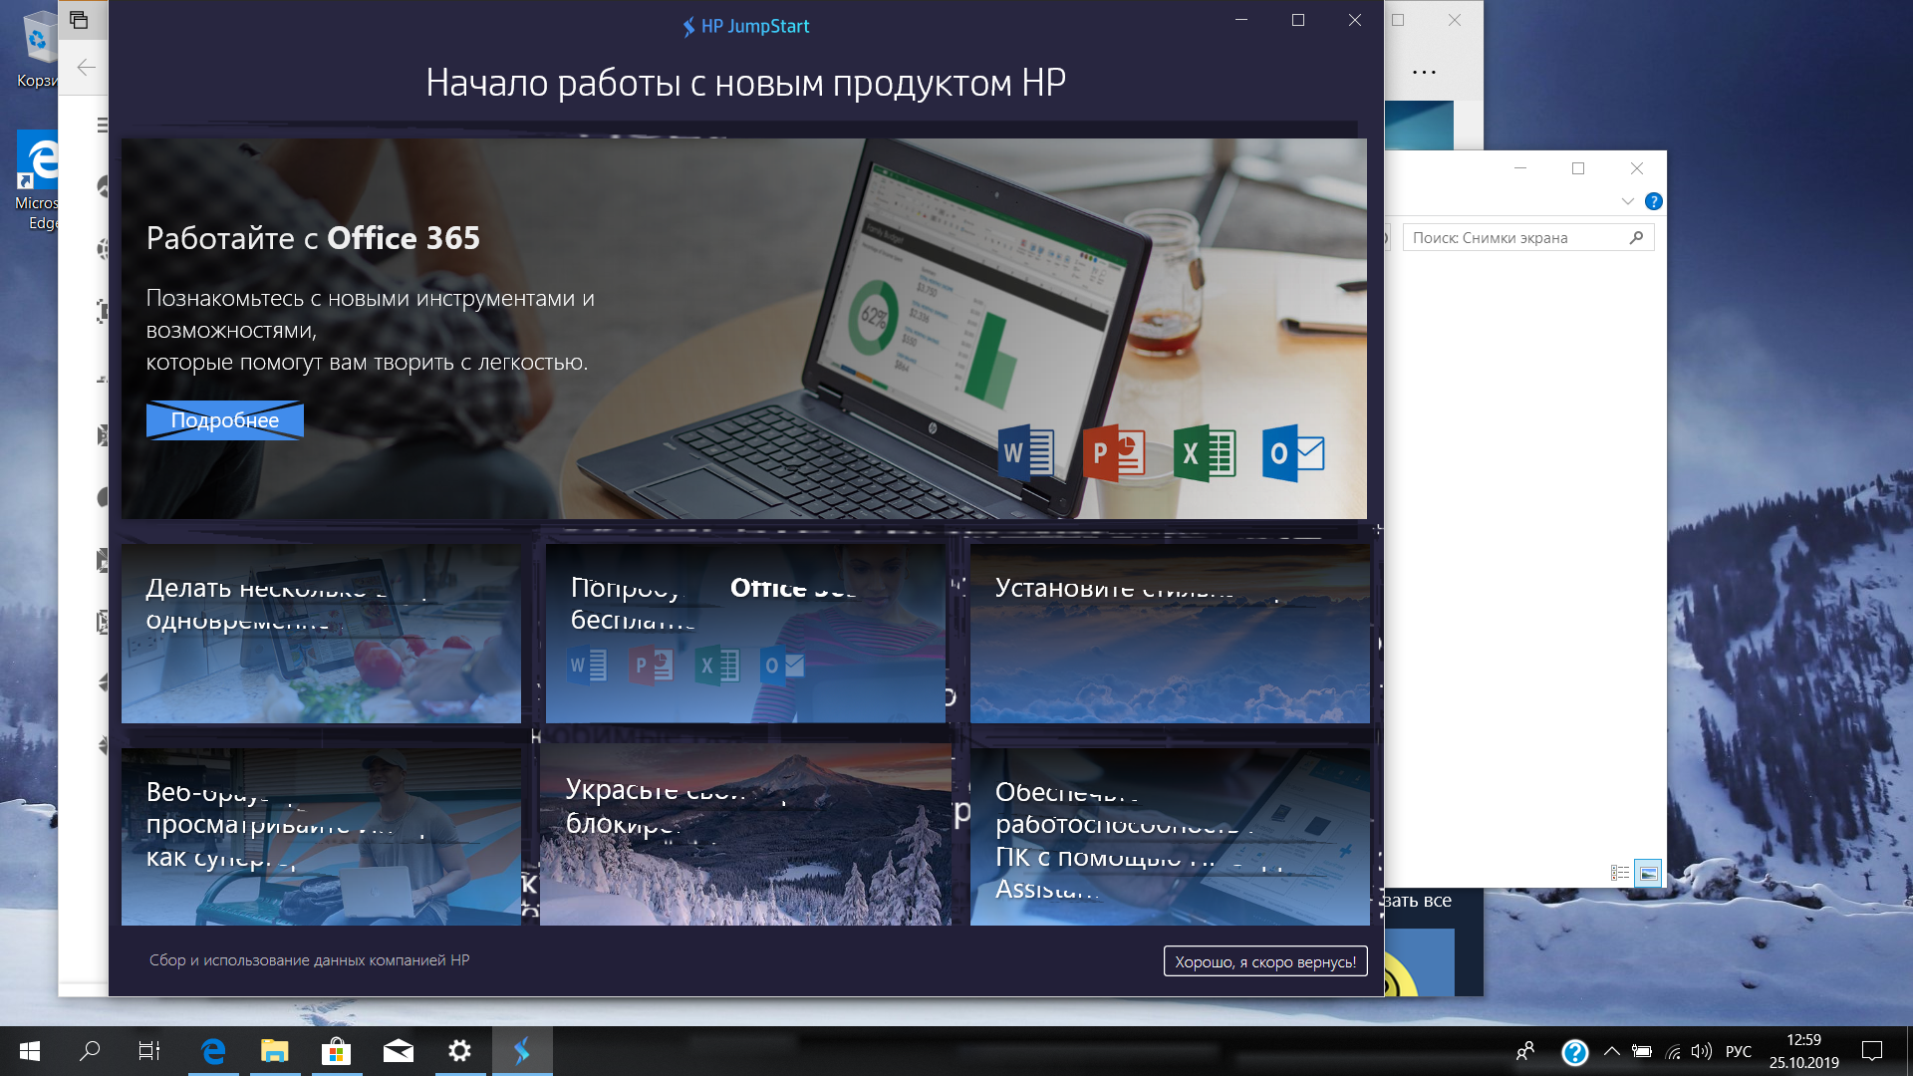Open Task View on the taskbar
The height and width of the screenshot is (1076, 1913).
pyautogui.click(x=149, y=1051)
